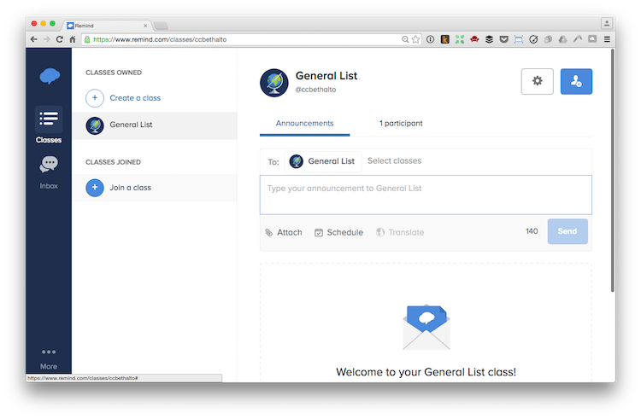The height and width of the screenshot is (419, 641).
Task: Click the Translate globe option
Action: coord(400,233)
